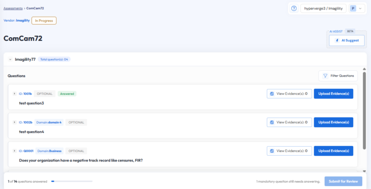
Task: Click the text 'test question3'
Action: pyautogui.click(x=31, y=103)
